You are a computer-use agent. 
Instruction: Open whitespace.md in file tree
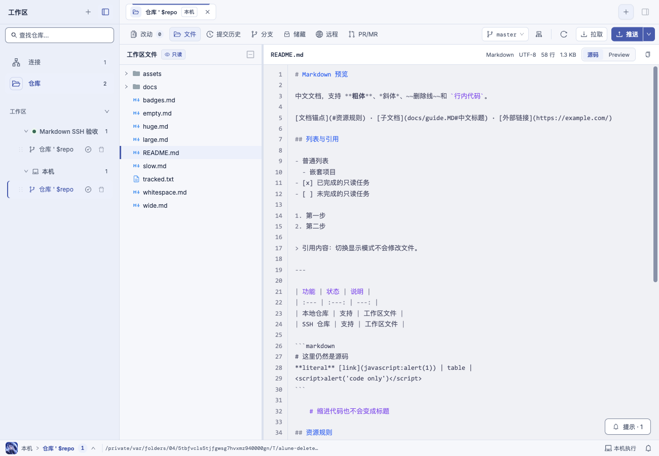coord(191,193)
